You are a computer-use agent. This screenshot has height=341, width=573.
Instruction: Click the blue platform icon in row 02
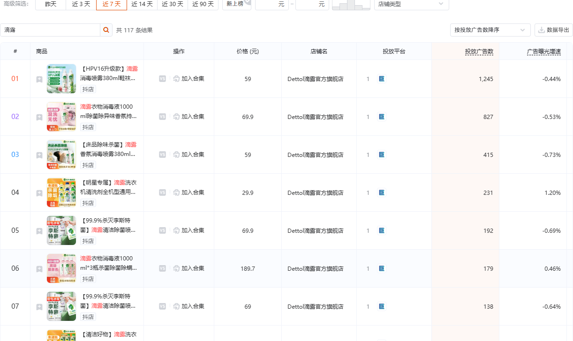(382, 117)
